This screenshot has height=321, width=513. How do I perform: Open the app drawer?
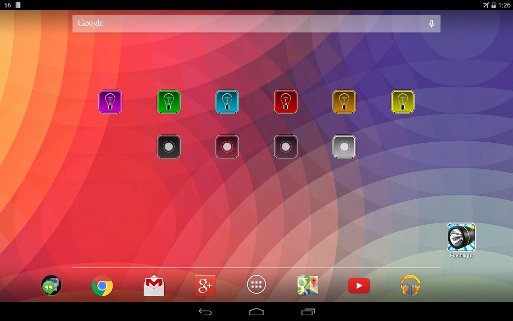[256, 285]
